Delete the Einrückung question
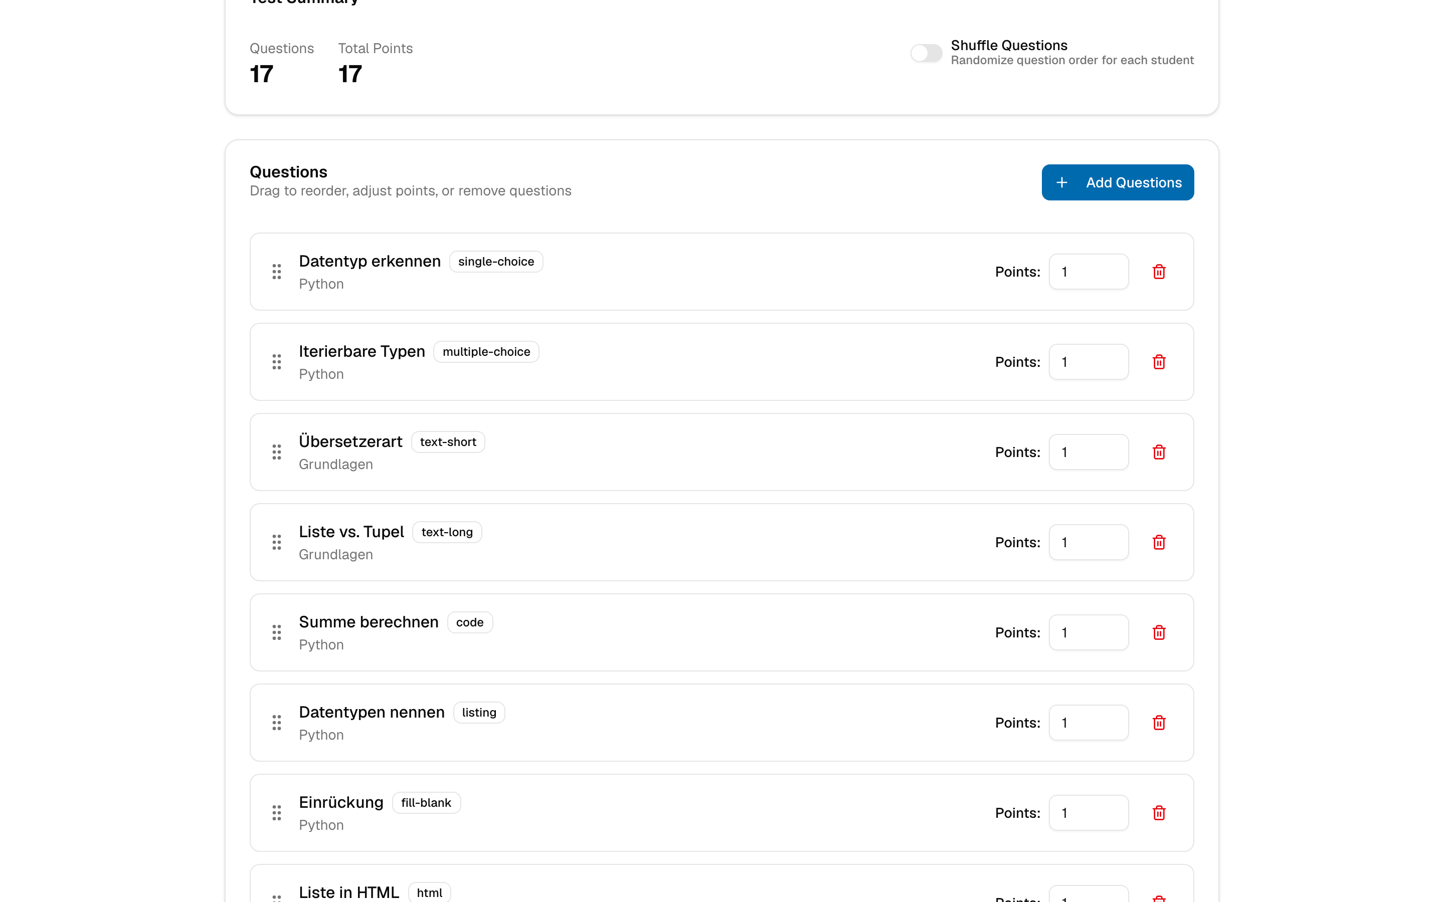1444x902 pixels. click(1159, 812)
